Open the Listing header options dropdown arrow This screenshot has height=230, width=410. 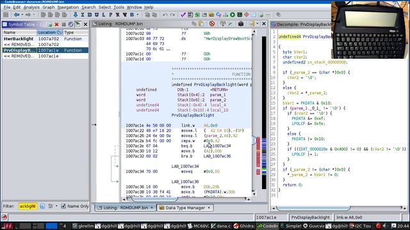[x=258, y=24]
